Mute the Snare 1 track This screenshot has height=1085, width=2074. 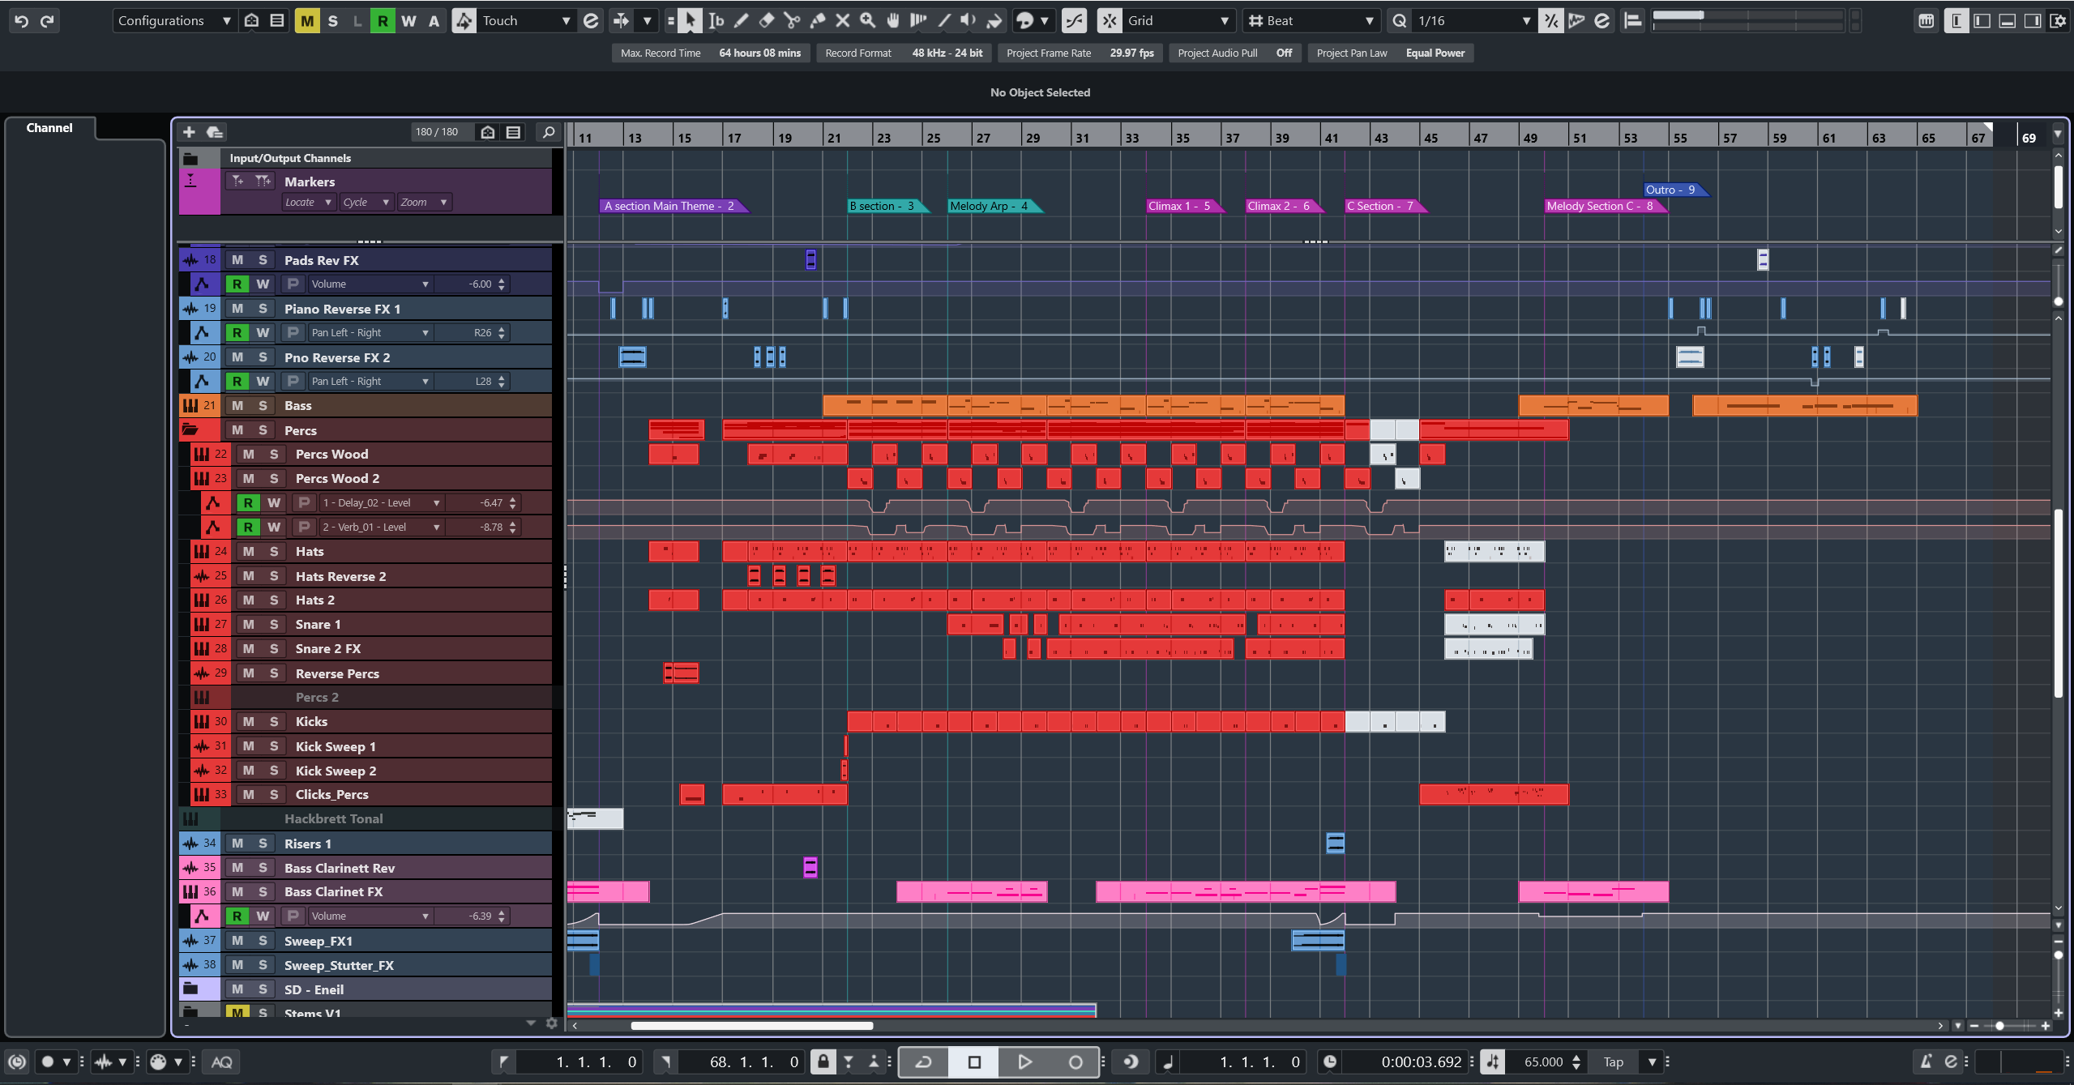pyautogui.click(x=249, y=624)
